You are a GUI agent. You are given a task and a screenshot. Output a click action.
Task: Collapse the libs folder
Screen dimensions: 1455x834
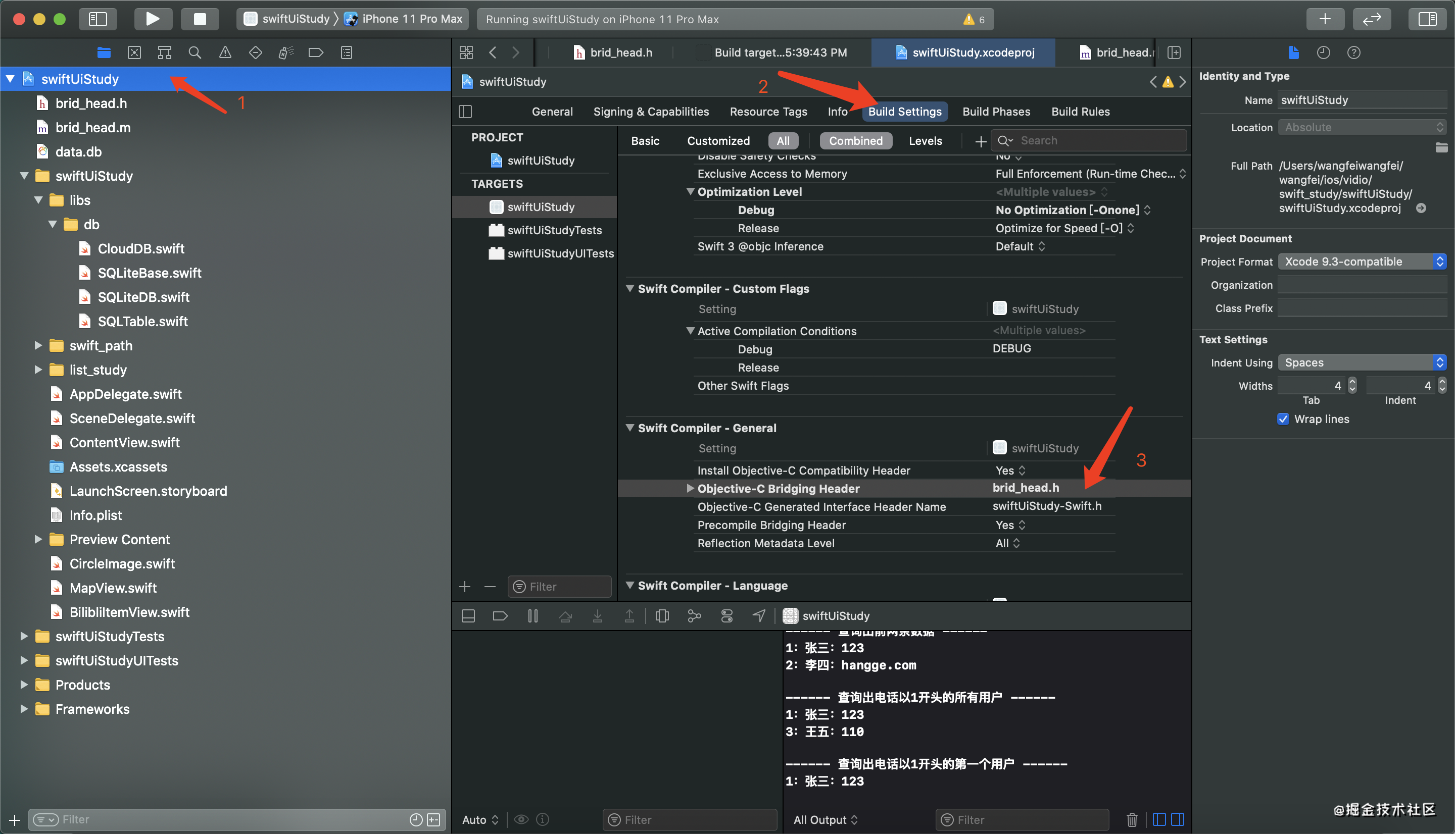click(38, 200)
